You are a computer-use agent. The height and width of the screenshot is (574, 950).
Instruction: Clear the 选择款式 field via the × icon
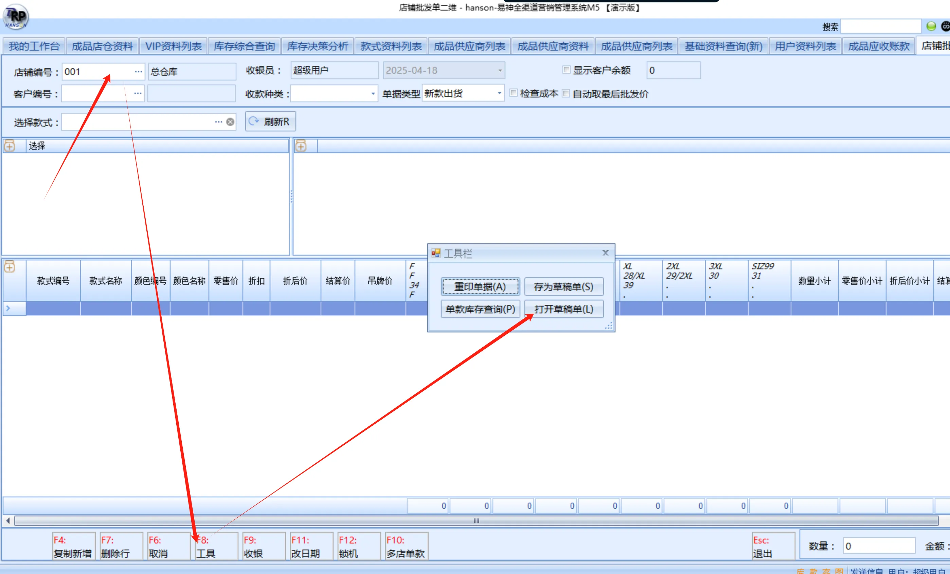pos(230,122)
